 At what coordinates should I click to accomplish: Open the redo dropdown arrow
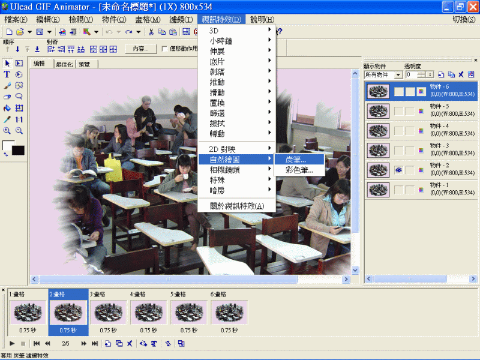click(x=139, y=32)
